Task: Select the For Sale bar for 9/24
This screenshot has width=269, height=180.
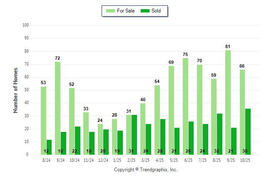Action: [x=58, y=108]
